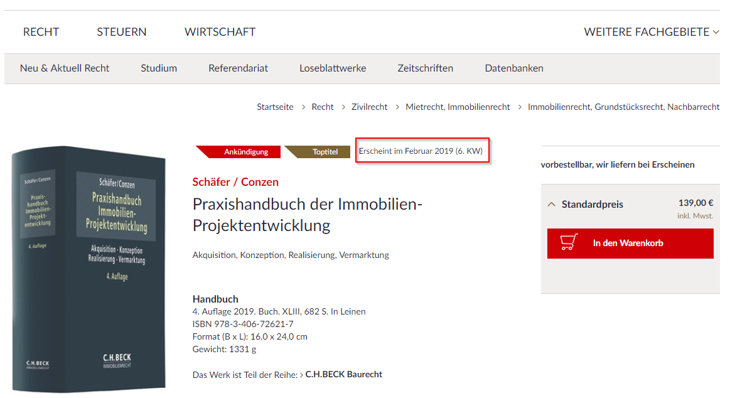Open the WIRTSCHAFT main category

(x=220, y=31)
